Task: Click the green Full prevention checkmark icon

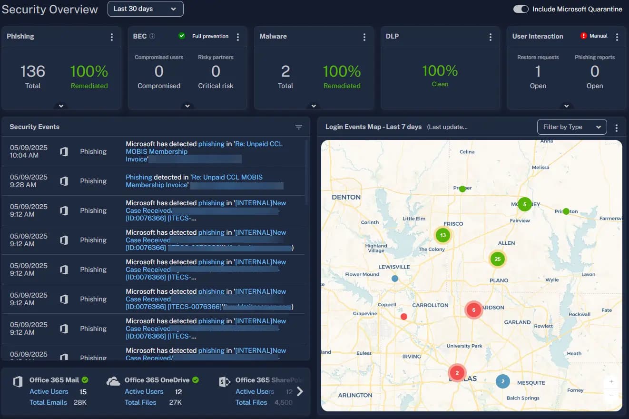Action: point(181,36)
